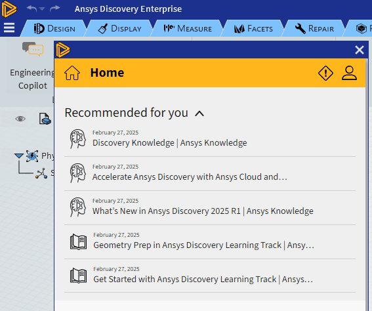Switch to the Facets tab
The height and width of the screenshot is (311, 372).
(253, 28)
